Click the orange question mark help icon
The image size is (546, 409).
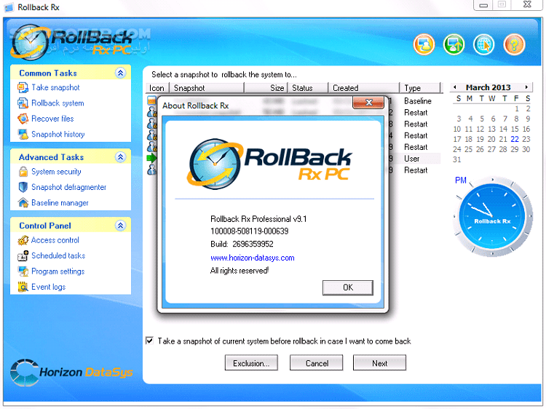pyautogui.click(x=514, y=45)
